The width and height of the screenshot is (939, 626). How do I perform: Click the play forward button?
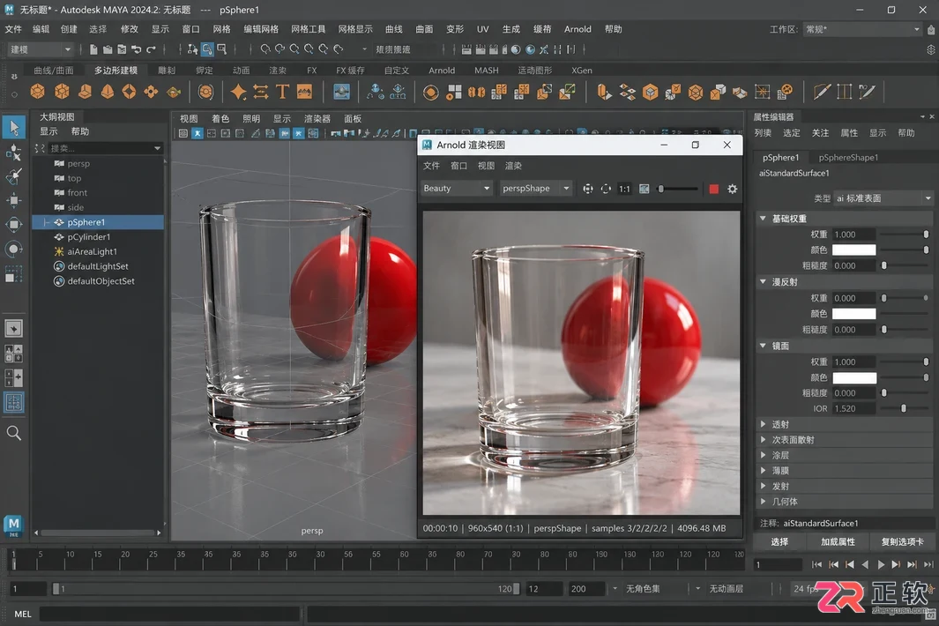click(x=880, y=564)
